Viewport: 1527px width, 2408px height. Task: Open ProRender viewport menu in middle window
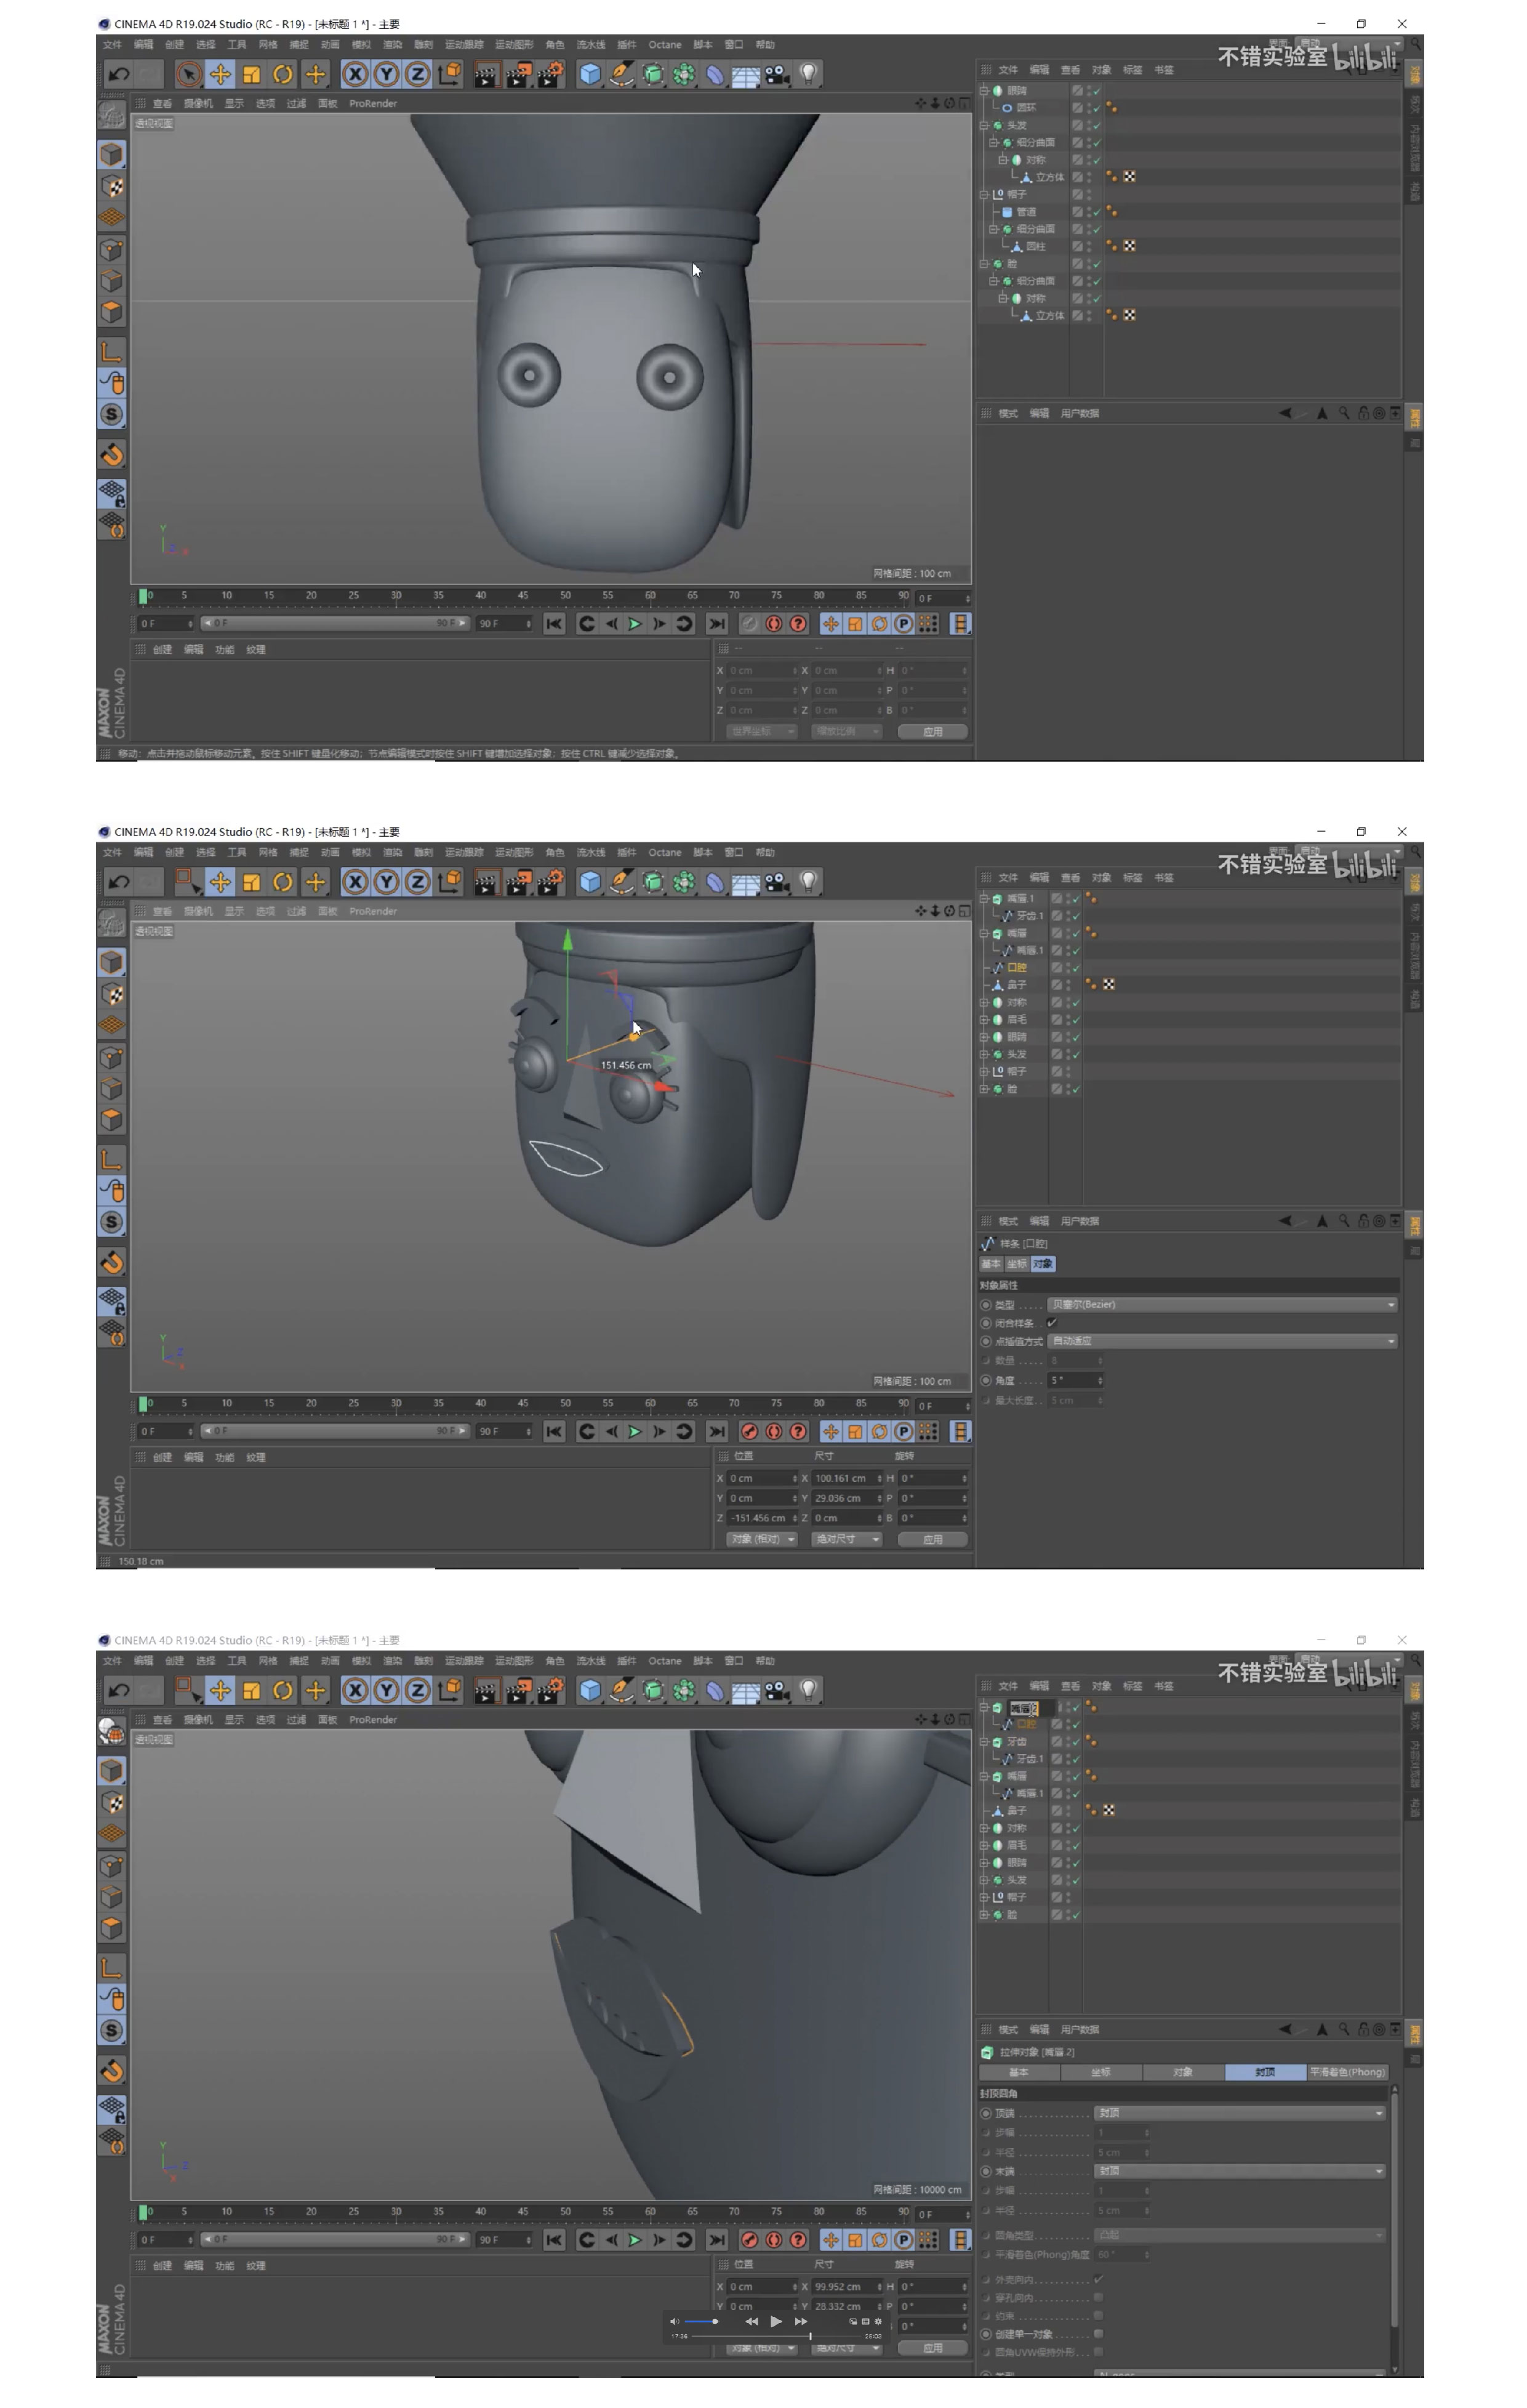tap(373, 911)
